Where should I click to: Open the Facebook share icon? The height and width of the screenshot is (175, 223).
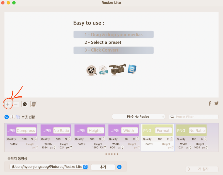[210, 103]
